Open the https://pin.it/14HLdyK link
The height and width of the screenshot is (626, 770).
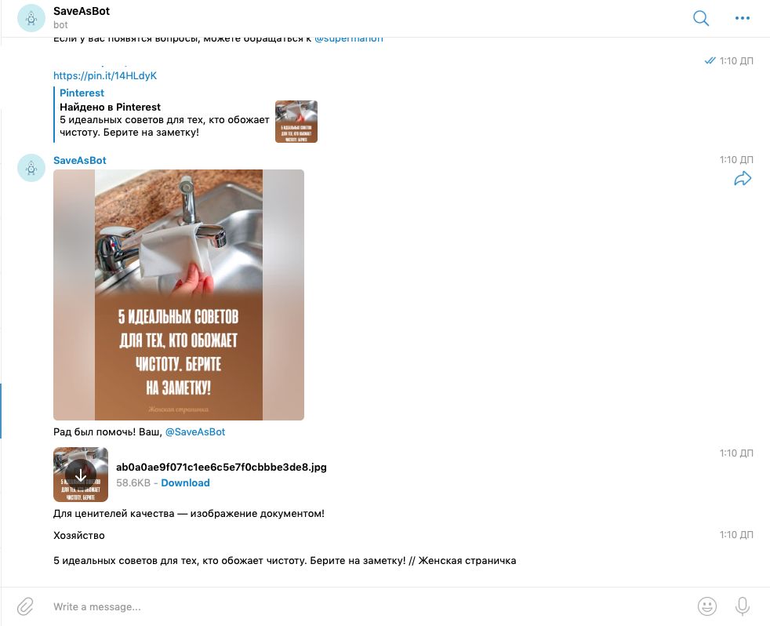pos(105,75)
